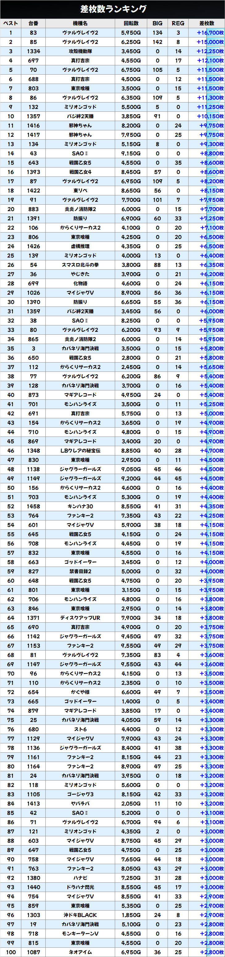Select the +16,700枚 value in rank 1

(210, 33)
